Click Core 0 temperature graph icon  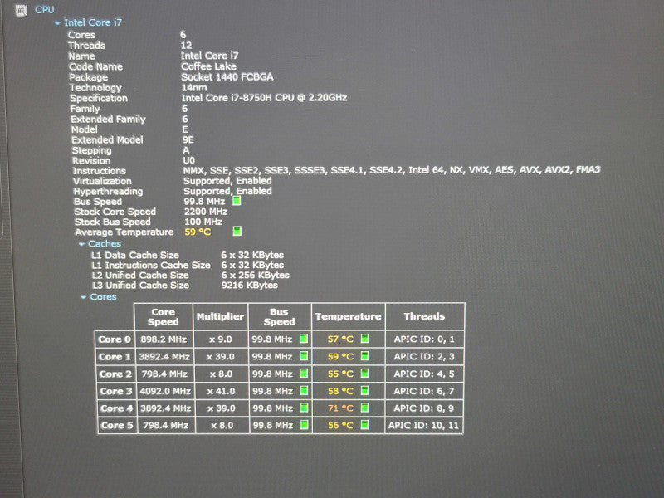(x=364, y=339)
